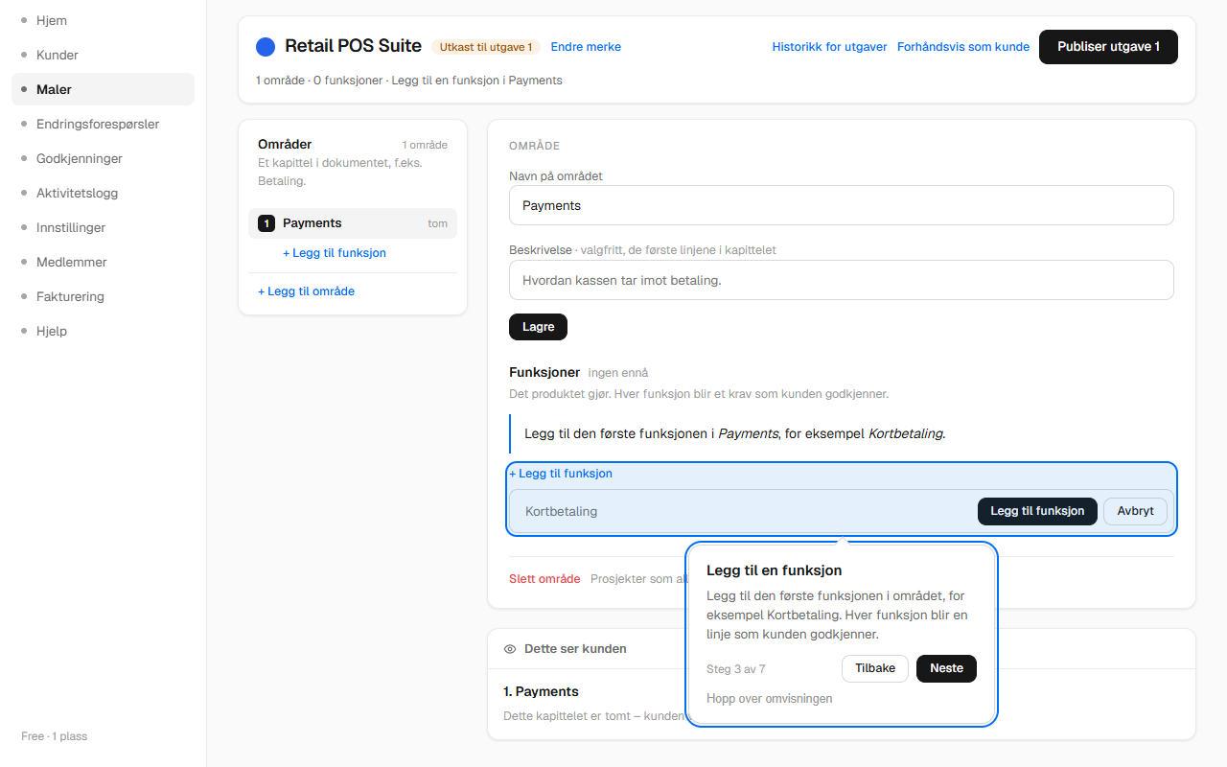Image resolution: width=1227 pixels, height=767 pixels.
Task: Go to Medlemmer
Action: pyautogui.click(x=104, y=262)
